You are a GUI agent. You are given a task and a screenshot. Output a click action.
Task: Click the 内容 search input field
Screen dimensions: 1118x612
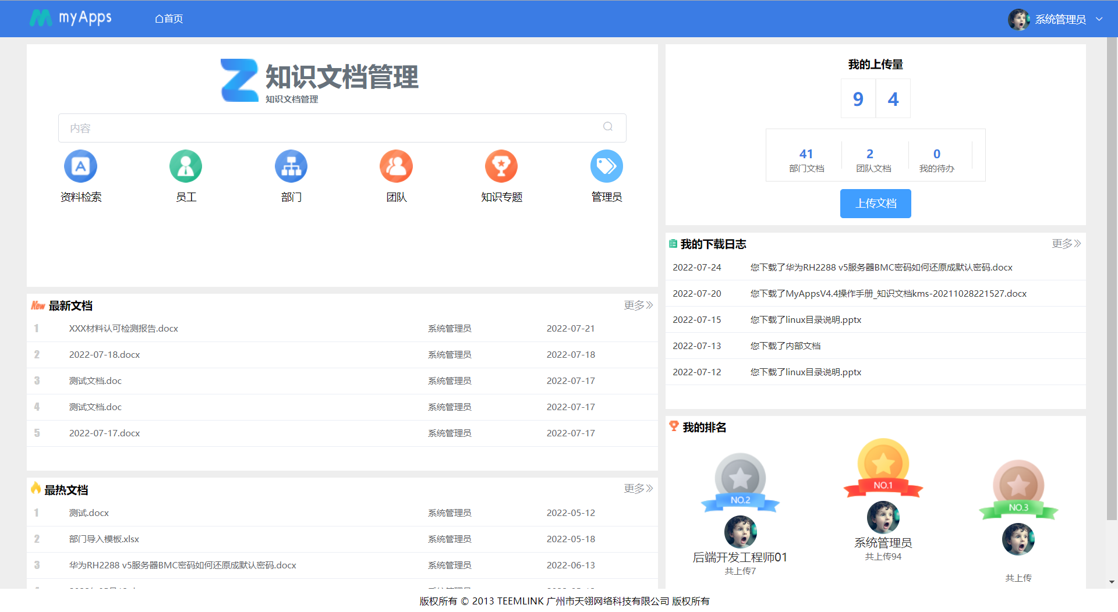pos(291,127)
